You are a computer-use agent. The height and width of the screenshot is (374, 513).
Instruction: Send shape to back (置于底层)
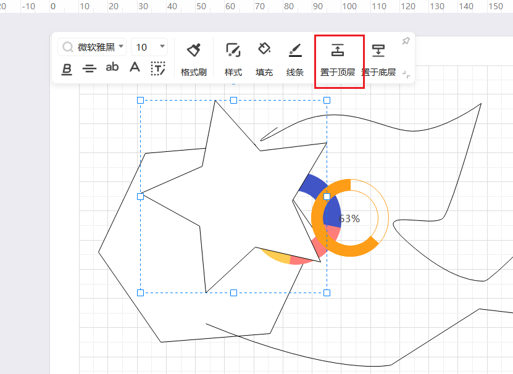point(378,59)
